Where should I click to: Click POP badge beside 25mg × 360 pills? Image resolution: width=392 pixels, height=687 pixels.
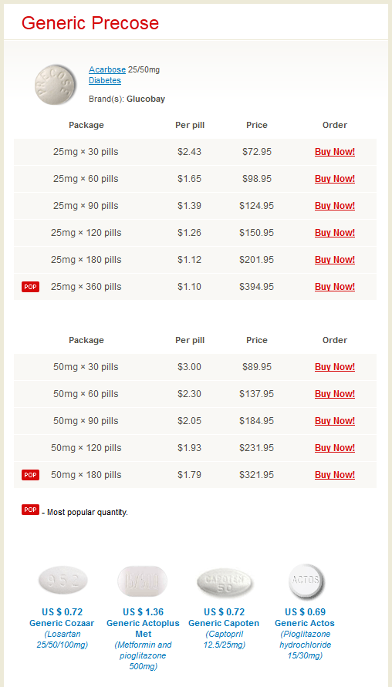(x=30, y=287)
